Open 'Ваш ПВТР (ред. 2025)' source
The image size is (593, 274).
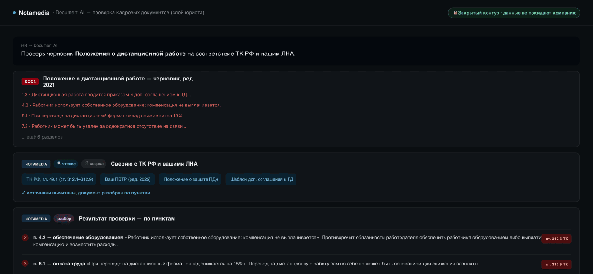pyautogui.click(x=128, y=179)
